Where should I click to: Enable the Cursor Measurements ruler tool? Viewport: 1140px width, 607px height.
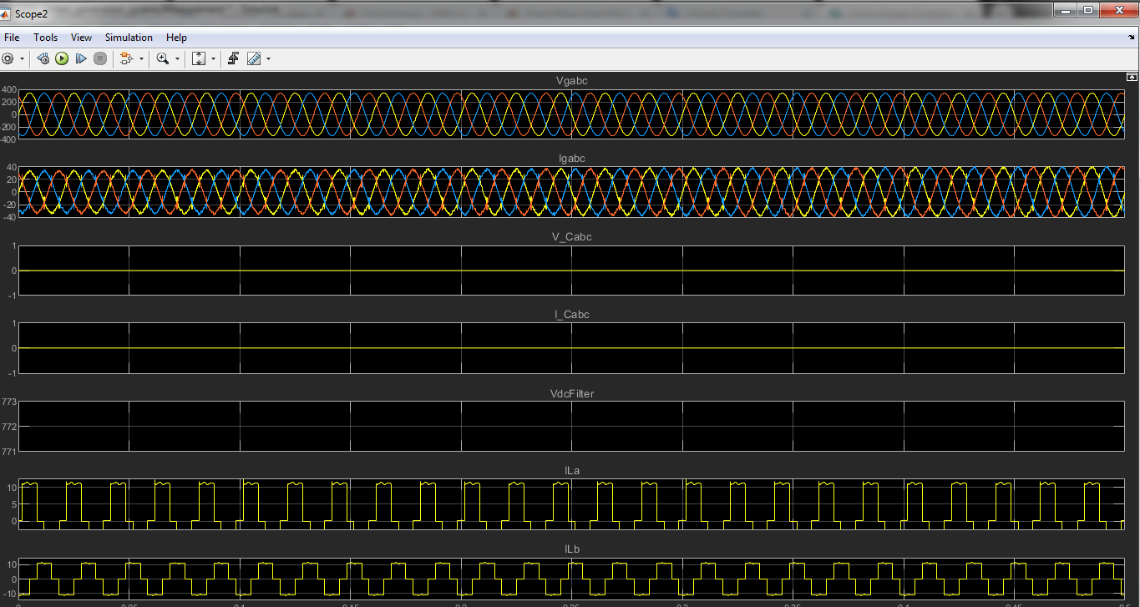click(x=254, y=58)
